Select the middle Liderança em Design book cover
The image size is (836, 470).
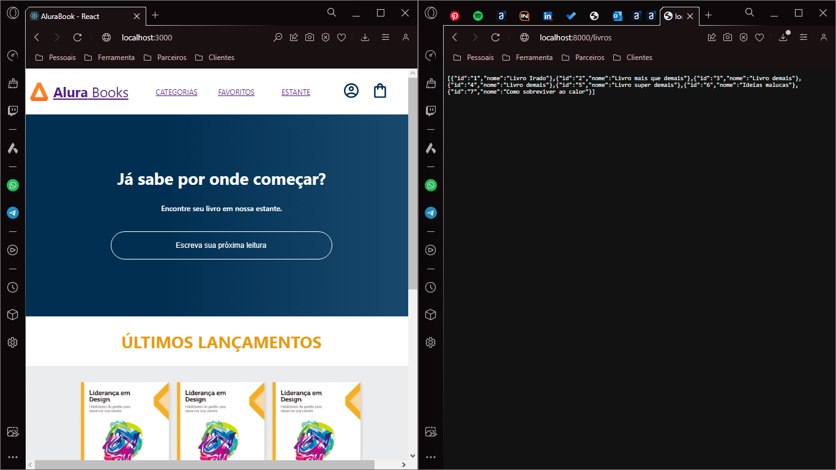coord(221,421)
